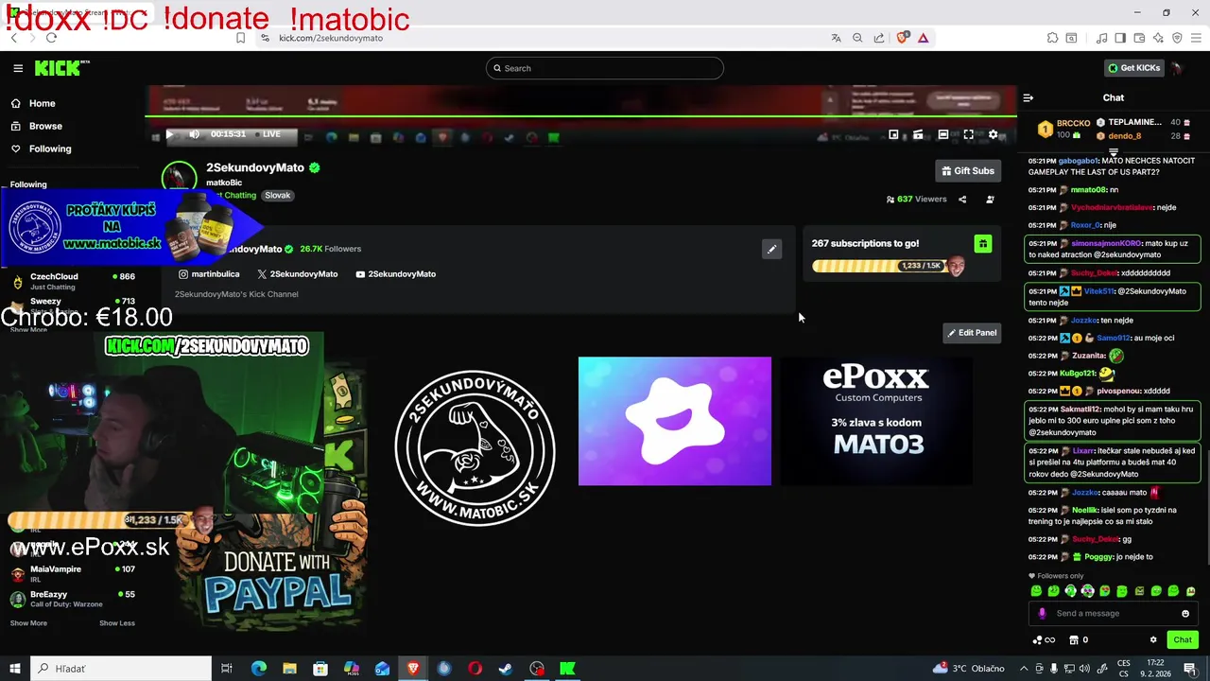The height and width of the screenshot is (681, 1210).
Task: Bookmark this page icon
Action: (x=241, y=38)
